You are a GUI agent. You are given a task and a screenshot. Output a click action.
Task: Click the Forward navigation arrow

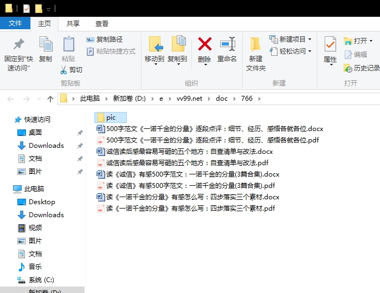26,99
